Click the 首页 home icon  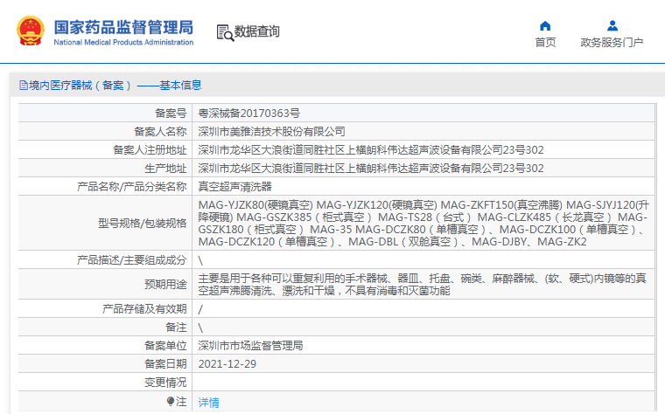[545, 26]
